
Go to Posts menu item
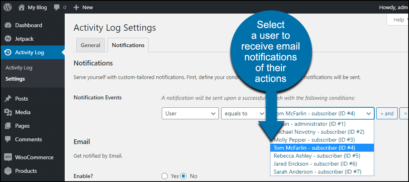coord(22,99)
